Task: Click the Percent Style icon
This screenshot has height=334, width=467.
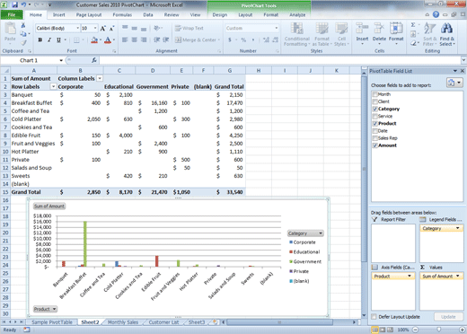Action: coord(243,40)
